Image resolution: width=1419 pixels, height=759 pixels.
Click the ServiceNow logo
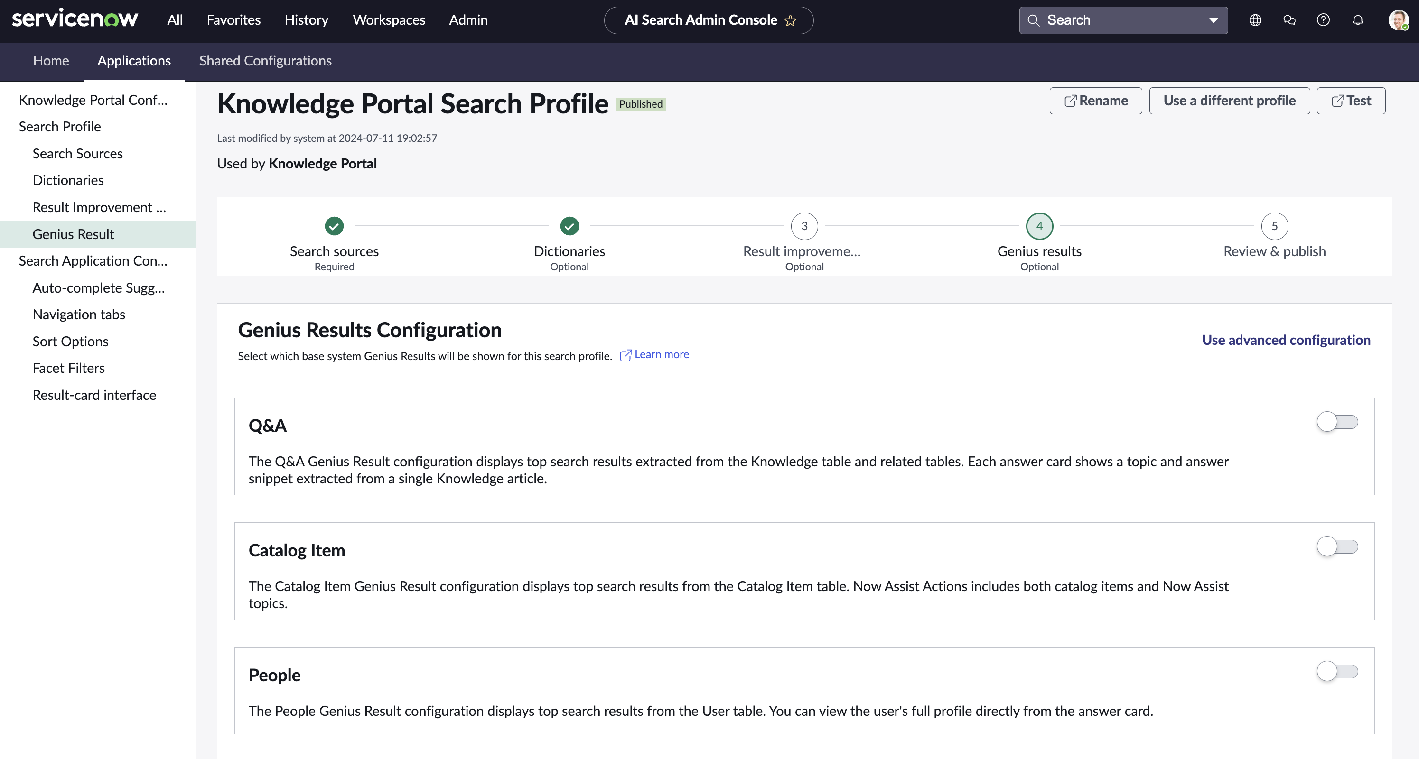[x=75, y=19]
